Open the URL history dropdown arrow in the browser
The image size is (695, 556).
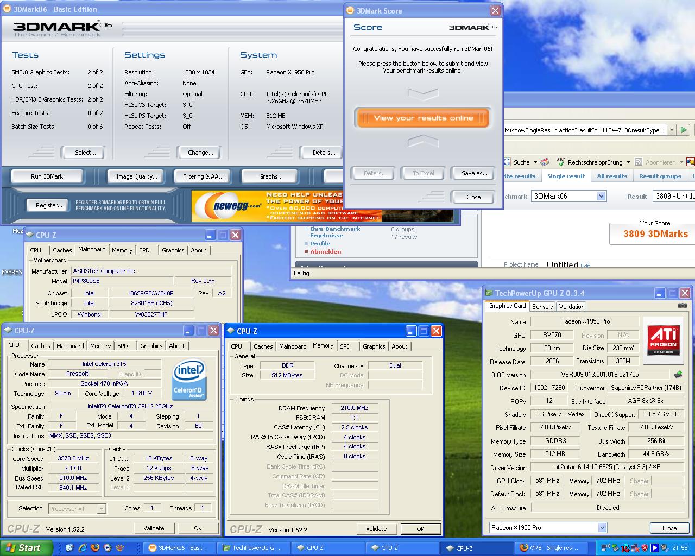click(x=672, y=130)
